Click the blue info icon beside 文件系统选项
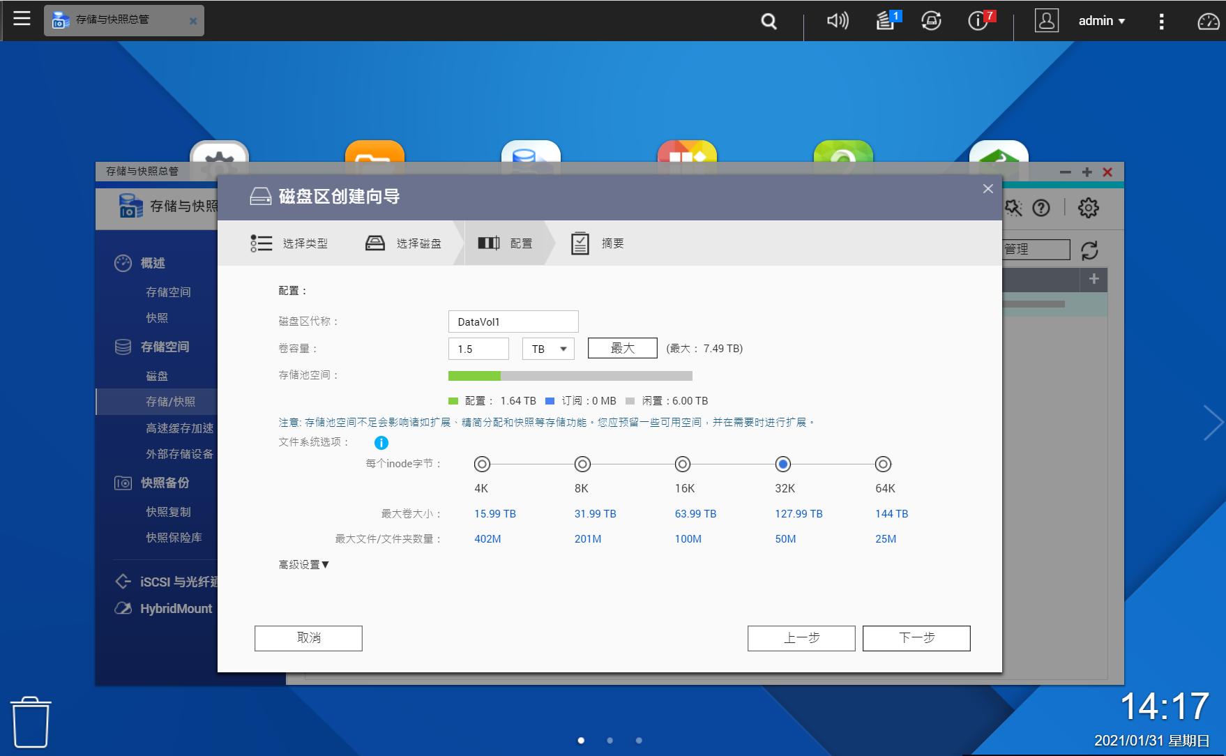The height and width of the screenshot is (756, 1226). point(380,443)
